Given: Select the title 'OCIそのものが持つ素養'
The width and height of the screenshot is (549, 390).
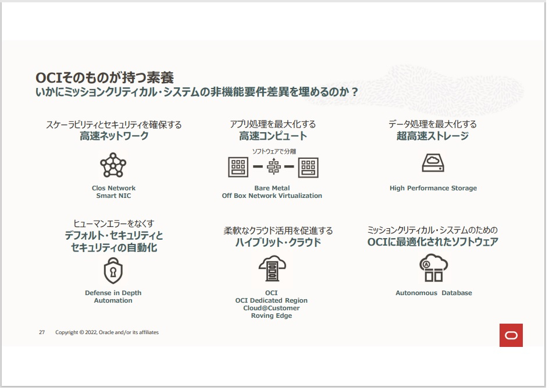Looking at the screenshot, I should [x=105, y=78].
